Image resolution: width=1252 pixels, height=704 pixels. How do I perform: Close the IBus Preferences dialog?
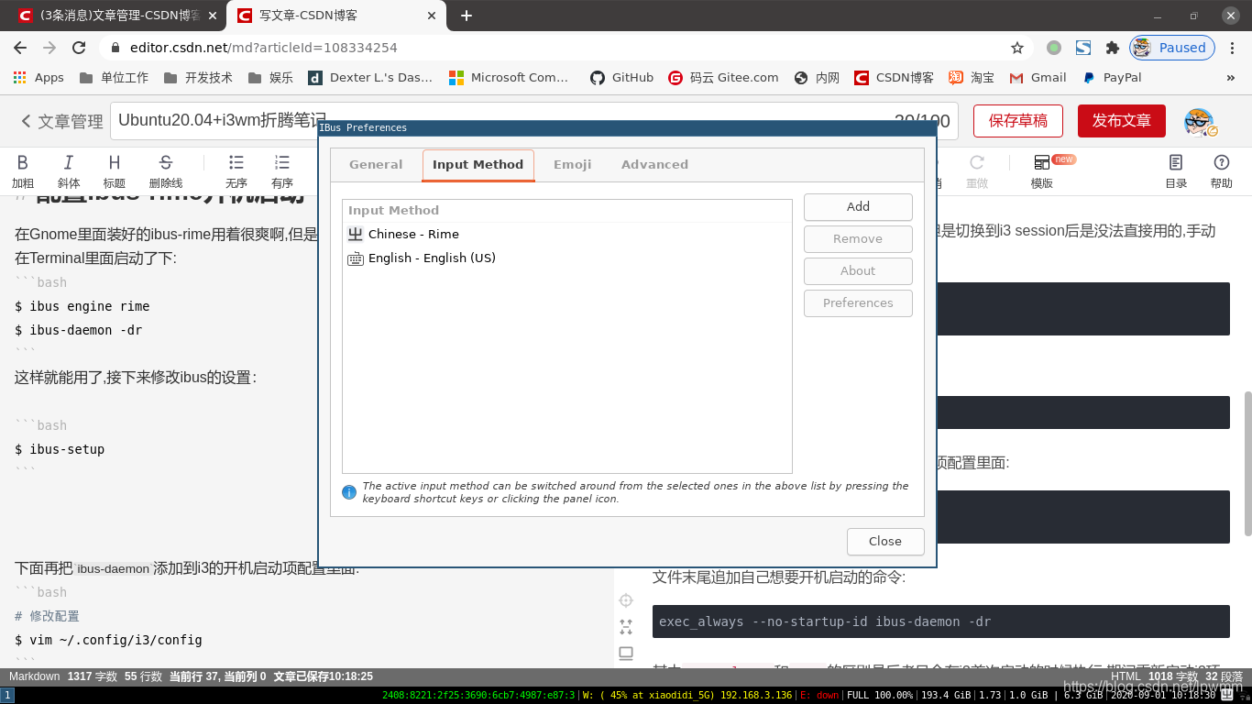pyautogui.click(x=885, y=542)
